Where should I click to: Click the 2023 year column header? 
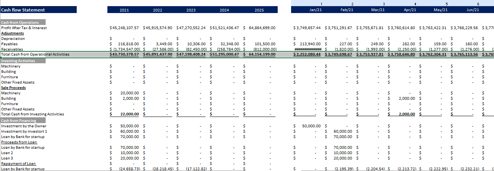coord(191,10)
